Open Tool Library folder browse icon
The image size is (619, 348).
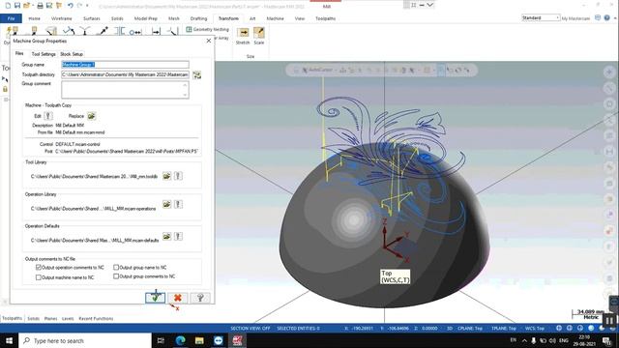pos(166,176)
